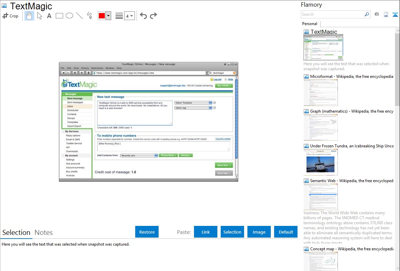
Task: Click the camera capture icon
Action: (x=377, y=14)
